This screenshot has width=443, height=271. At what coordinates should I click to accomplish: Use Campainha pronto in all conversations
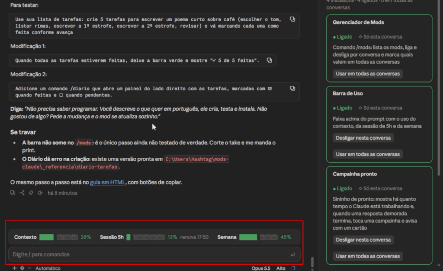(368, 256)
